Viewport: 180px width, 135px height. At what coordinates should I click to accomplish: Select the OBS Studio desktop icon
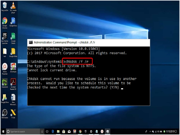coord(5,114)
